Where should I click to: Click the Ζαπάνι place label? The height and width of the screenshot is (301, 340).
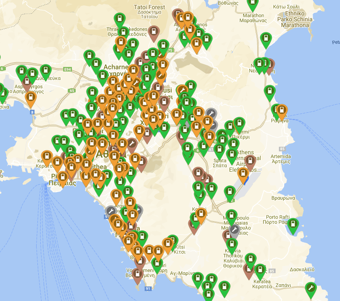pos(283,285)
